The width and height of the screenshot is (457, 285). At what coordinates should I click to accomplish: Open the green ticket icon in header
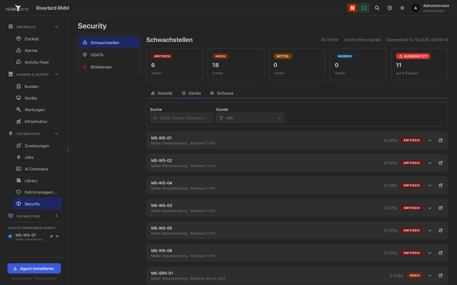[364, 8]
